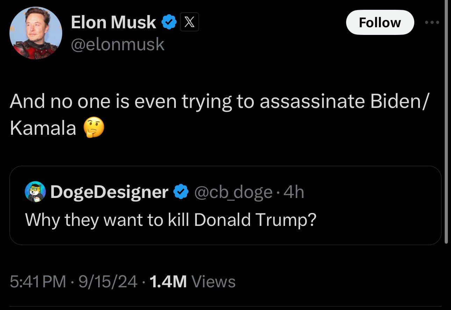Click the 5:41 PM post time
Screen dimensions: 451x310
coord(38,281)
